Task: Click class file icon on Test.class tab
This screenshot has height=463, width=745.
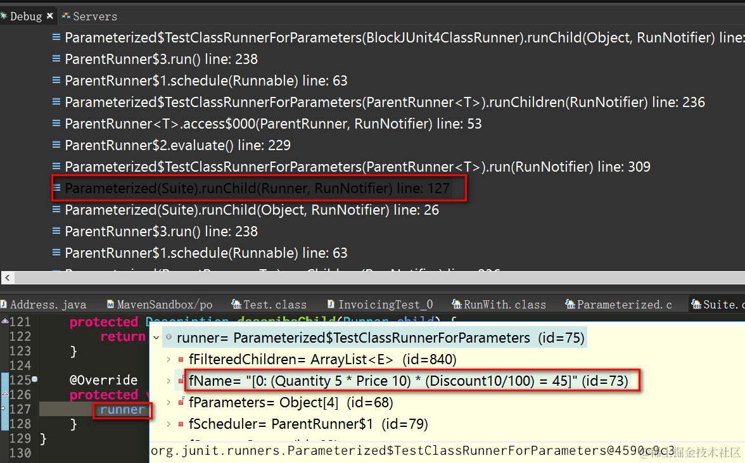Action: [x=236, y=304]
